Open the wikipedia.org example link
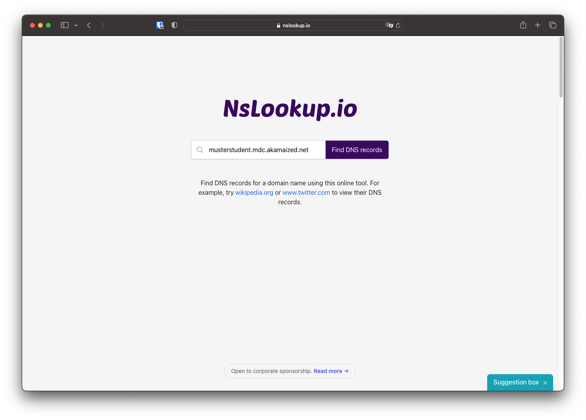 click(254, 192)
